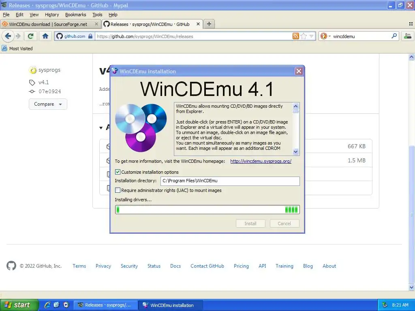Open the API footer link

(x=262, y=266)
